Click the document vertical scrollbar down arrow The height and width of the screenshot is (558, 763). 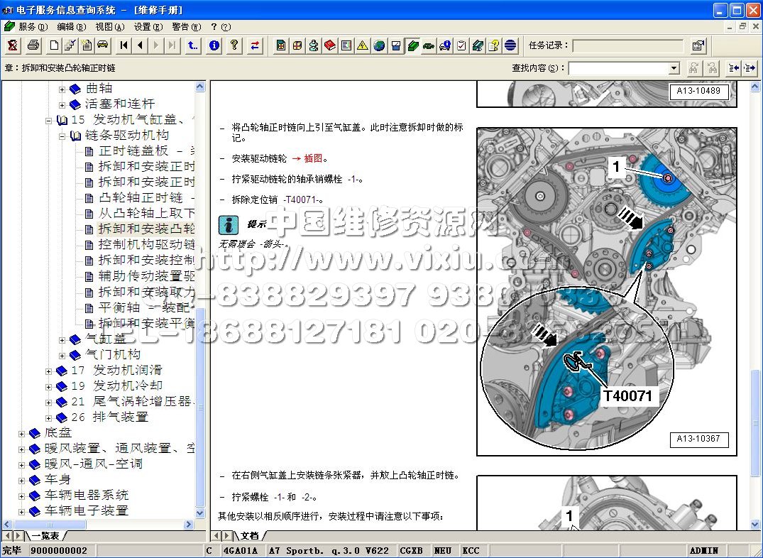coord(756,524)
